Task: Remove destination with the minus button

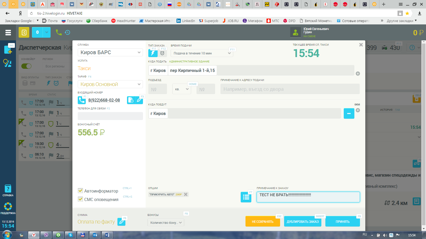Action: [349, 113]
